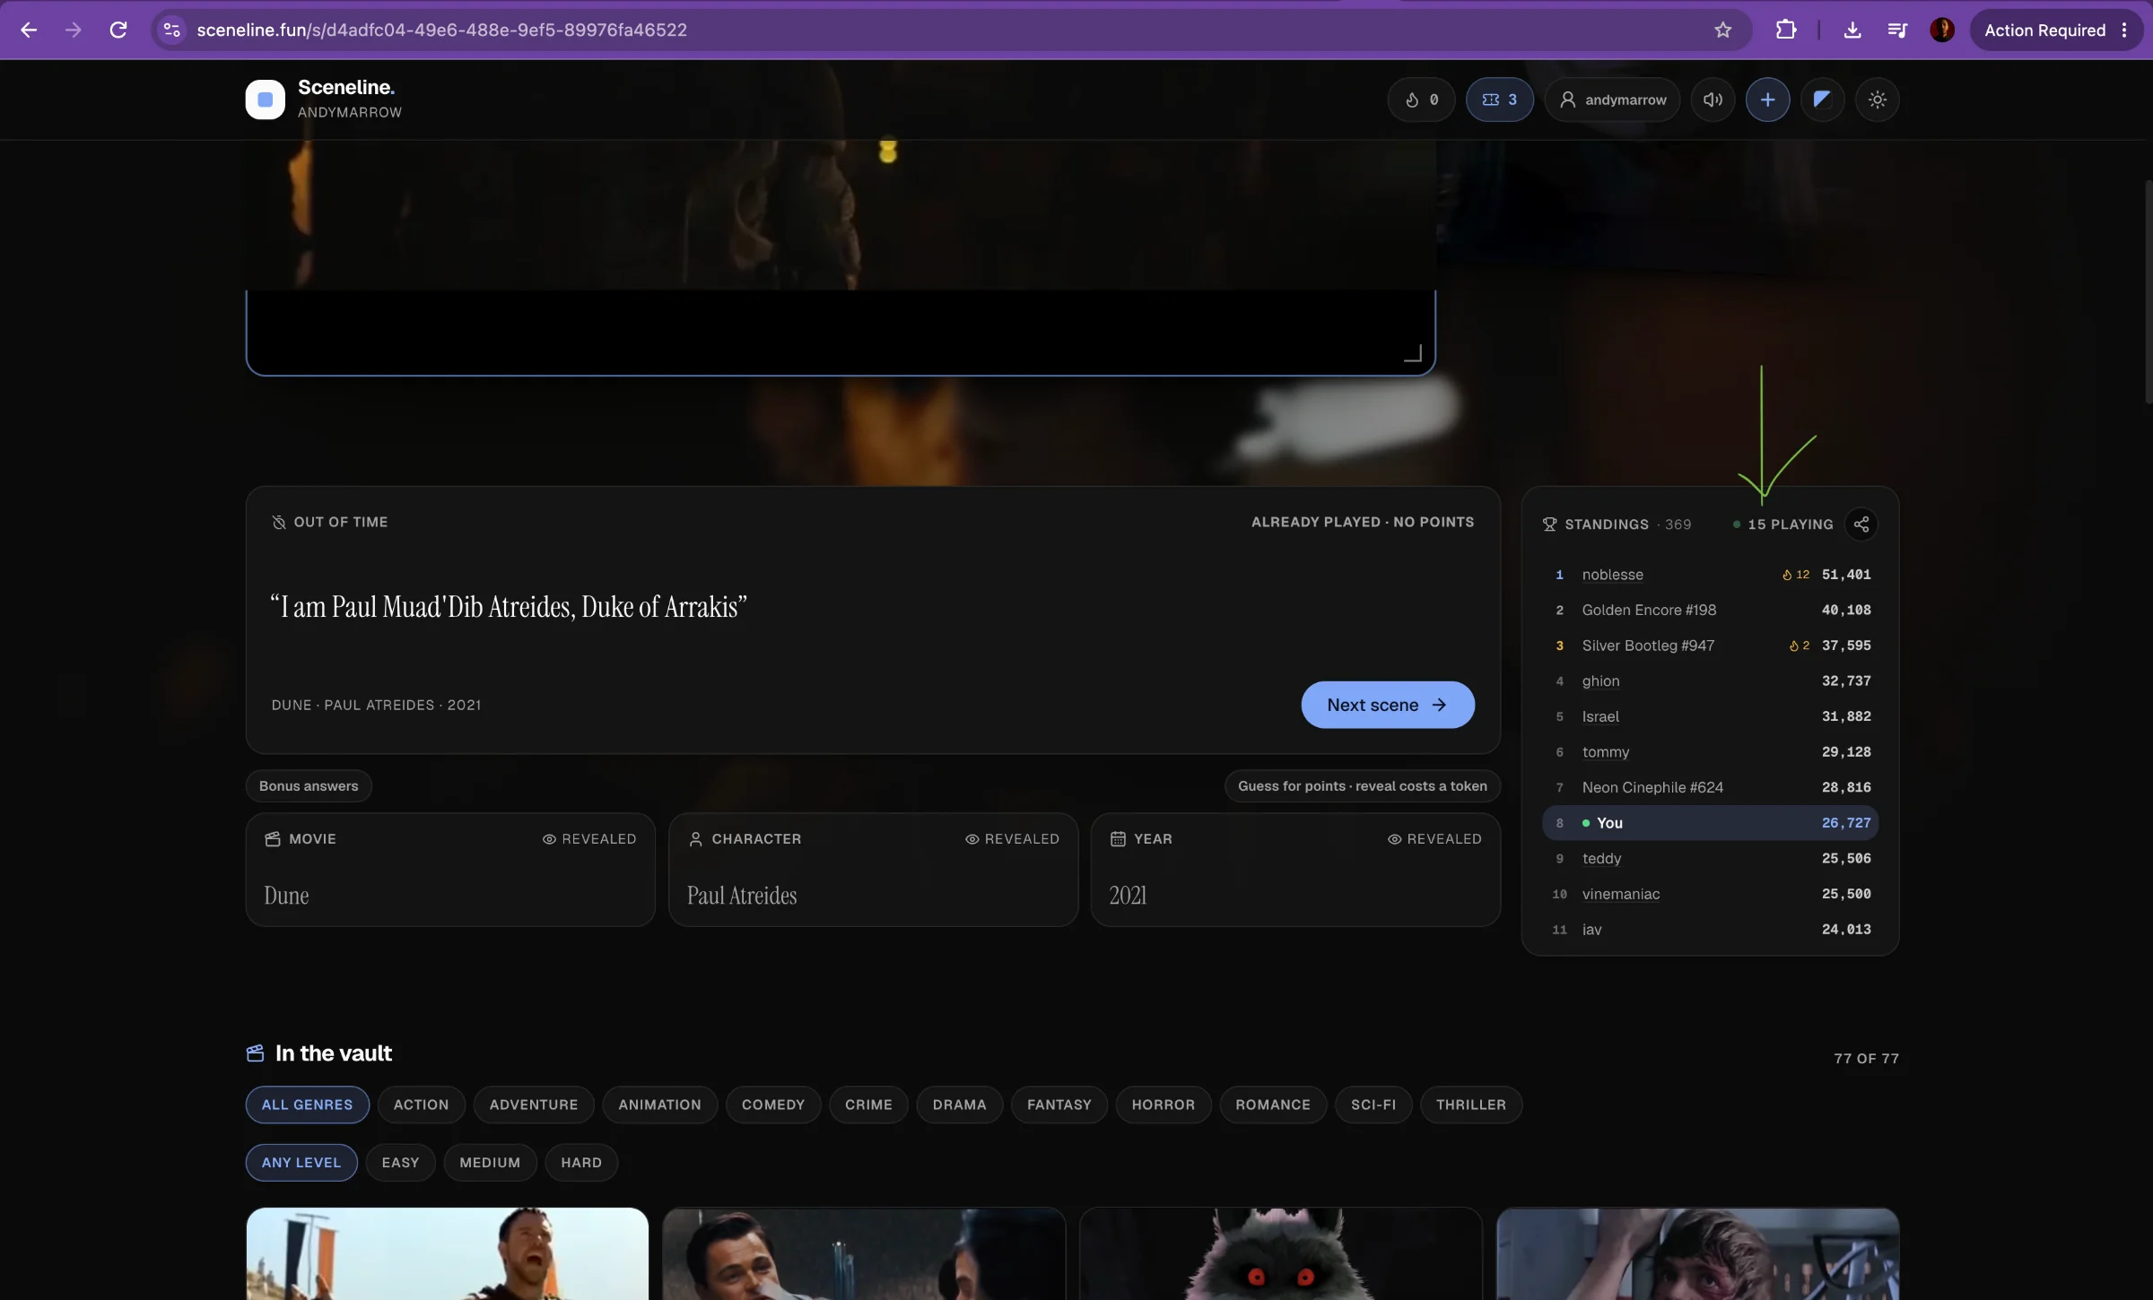Filter vault by Horror genre
This screenshot has width=2153, height=1300.
(x=1164, y=1105)
